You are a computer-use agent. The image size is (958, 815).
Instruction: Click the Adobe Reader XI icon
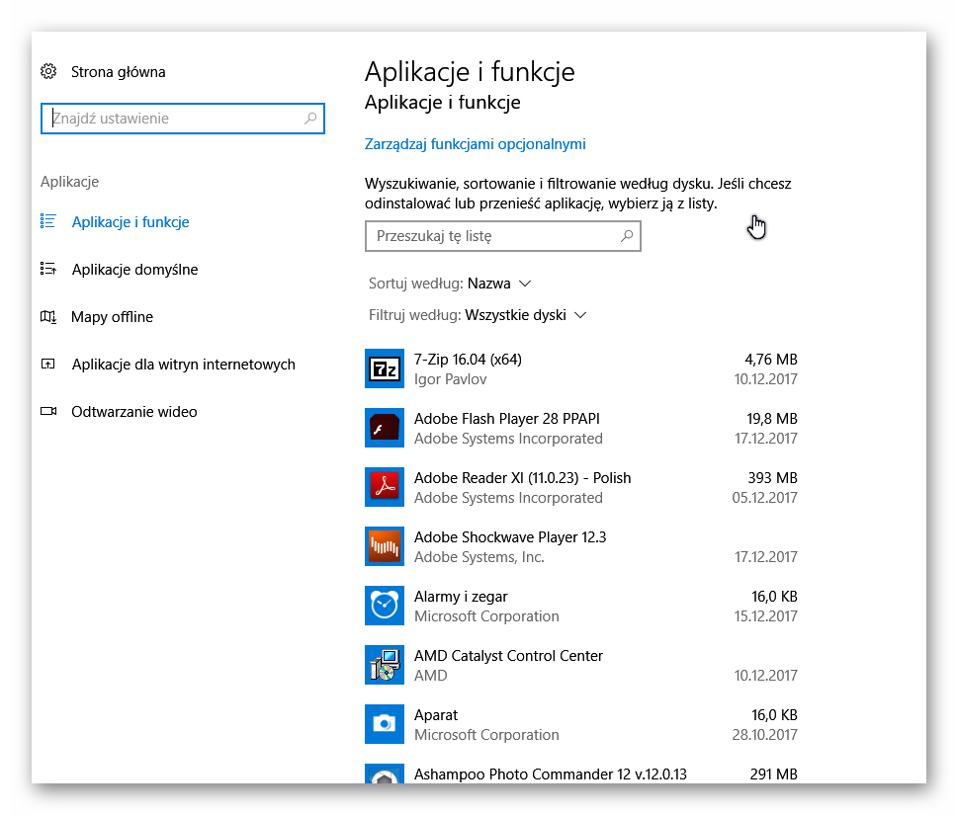click(385, 487)
